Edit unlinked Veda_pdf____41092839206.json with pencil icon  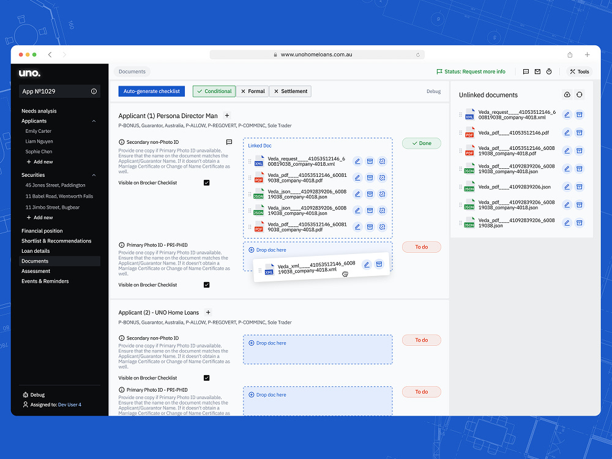coord(567,187)
